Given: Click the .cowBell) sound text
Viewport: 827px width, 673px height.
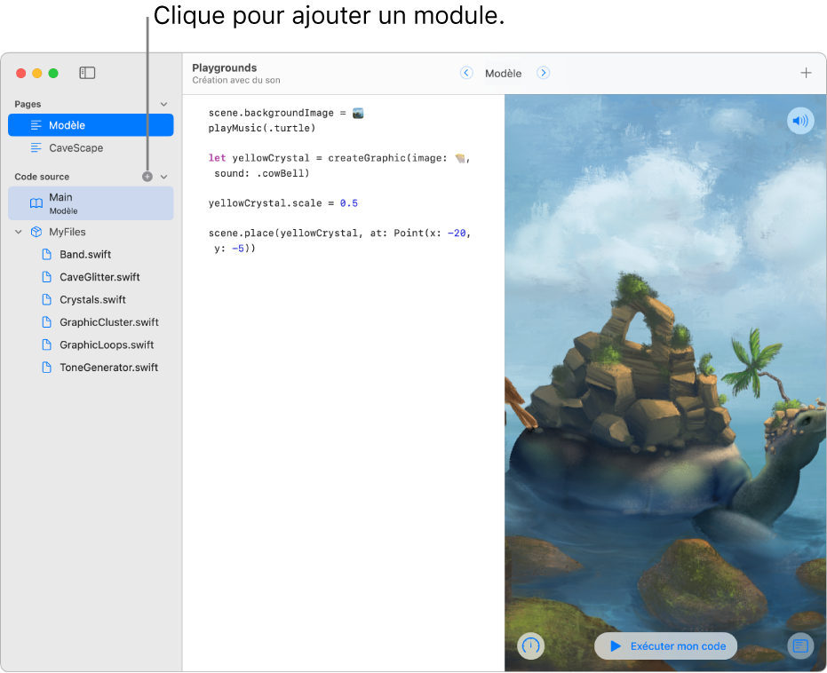Looking at the screenshot, I should [282, 173].
